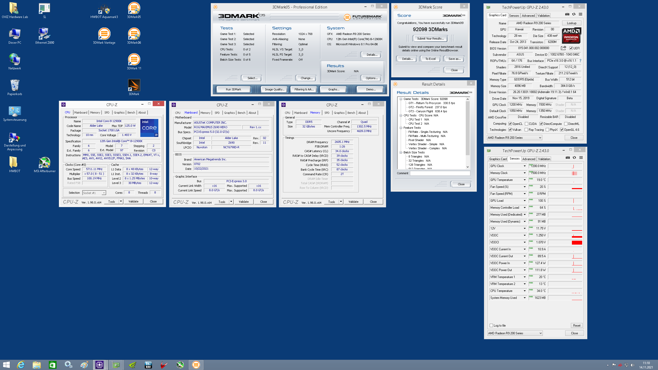Toggle the Vulkan checkbox
This screenshot has width=658, height=370.
tap(510, 130)
